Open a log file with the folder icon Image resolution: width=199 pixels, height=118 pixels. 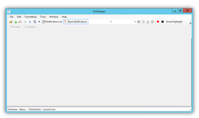11,22
